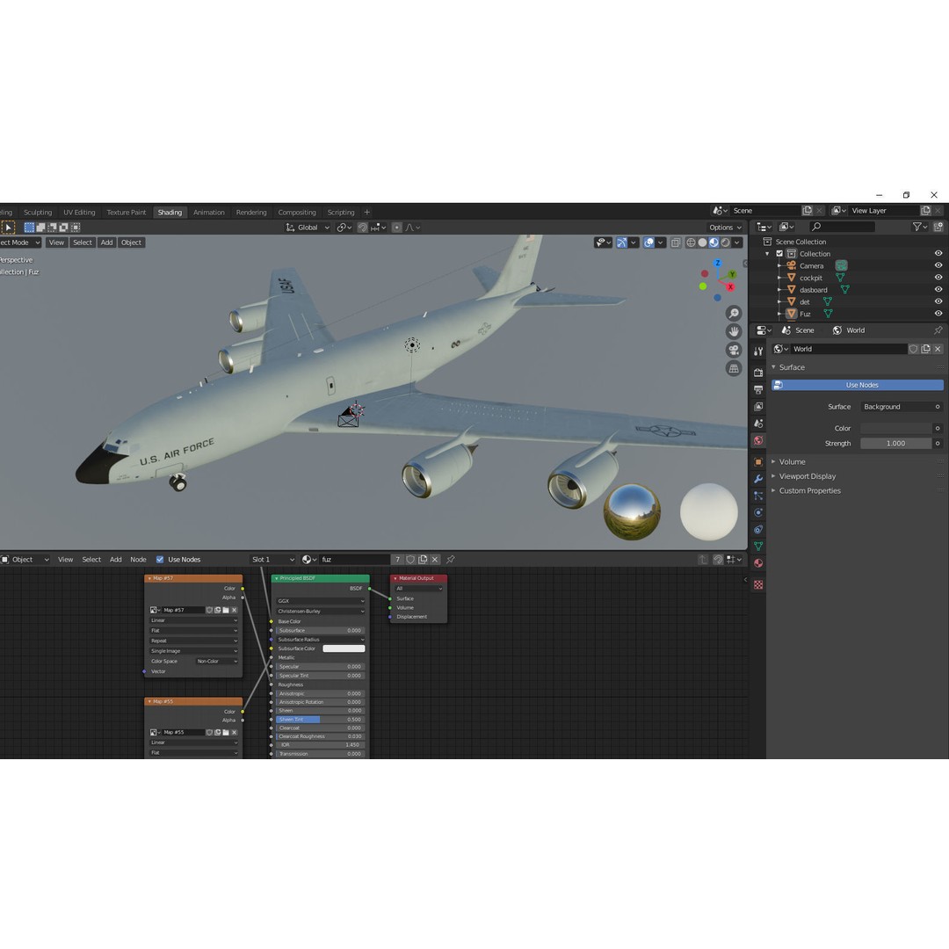Open the viewport Object menu

(131, 243)
